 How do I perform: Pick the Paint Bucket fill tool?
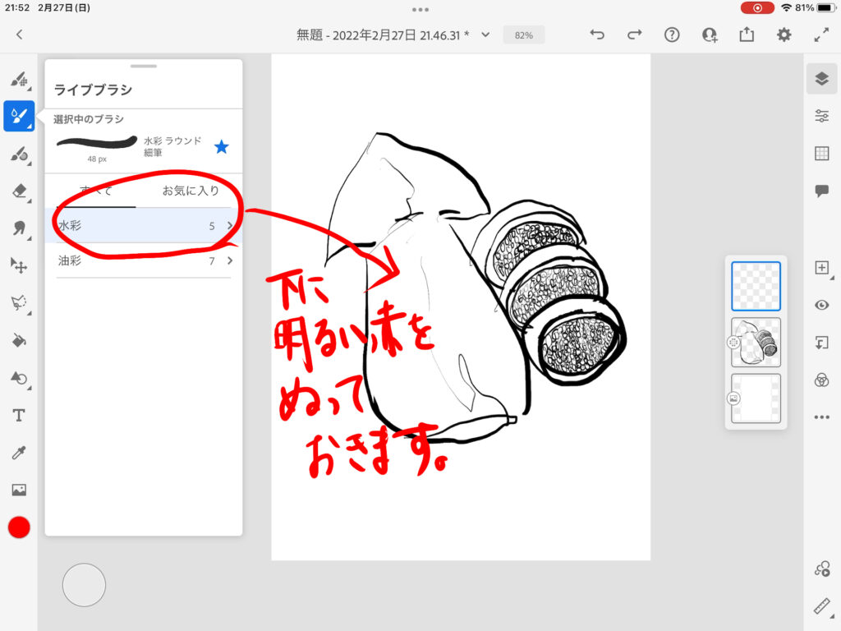(18, 340)
